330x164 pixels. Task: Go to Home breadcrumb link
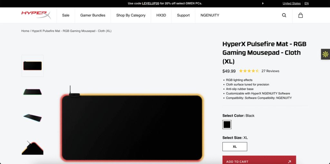25,31
